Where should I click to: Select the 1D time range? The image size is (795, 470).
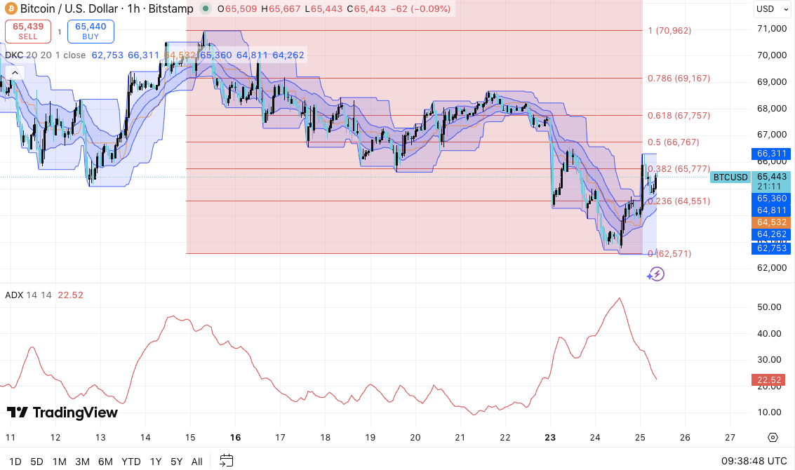(15, 462)
